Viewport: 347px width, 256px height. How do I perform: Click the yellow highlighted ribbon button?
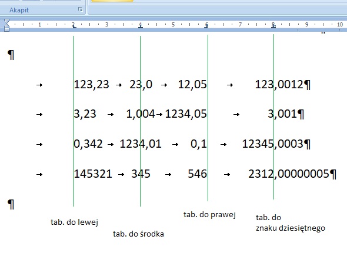[x=112, y=1]
